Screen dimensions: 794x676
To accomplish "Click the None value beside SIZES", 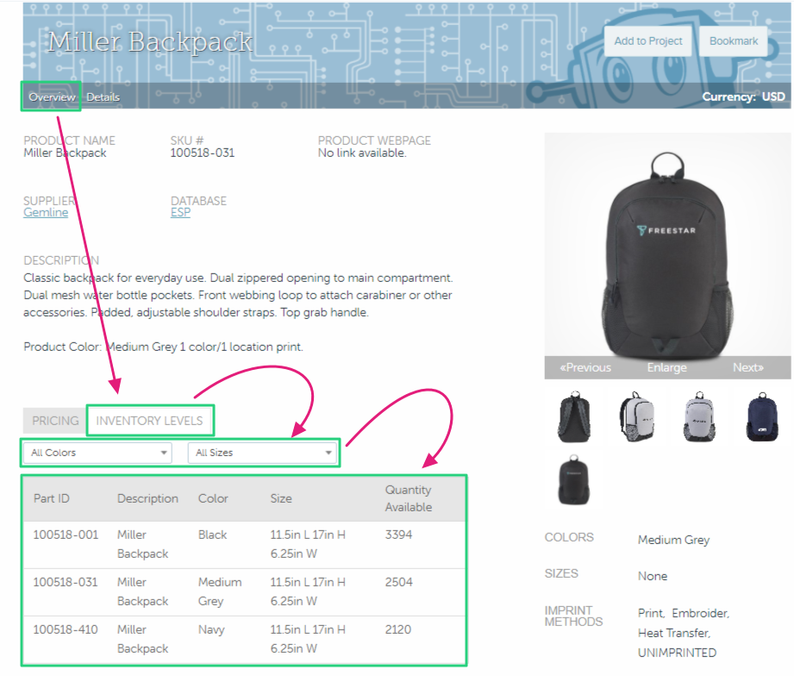I will coord(653,576).
